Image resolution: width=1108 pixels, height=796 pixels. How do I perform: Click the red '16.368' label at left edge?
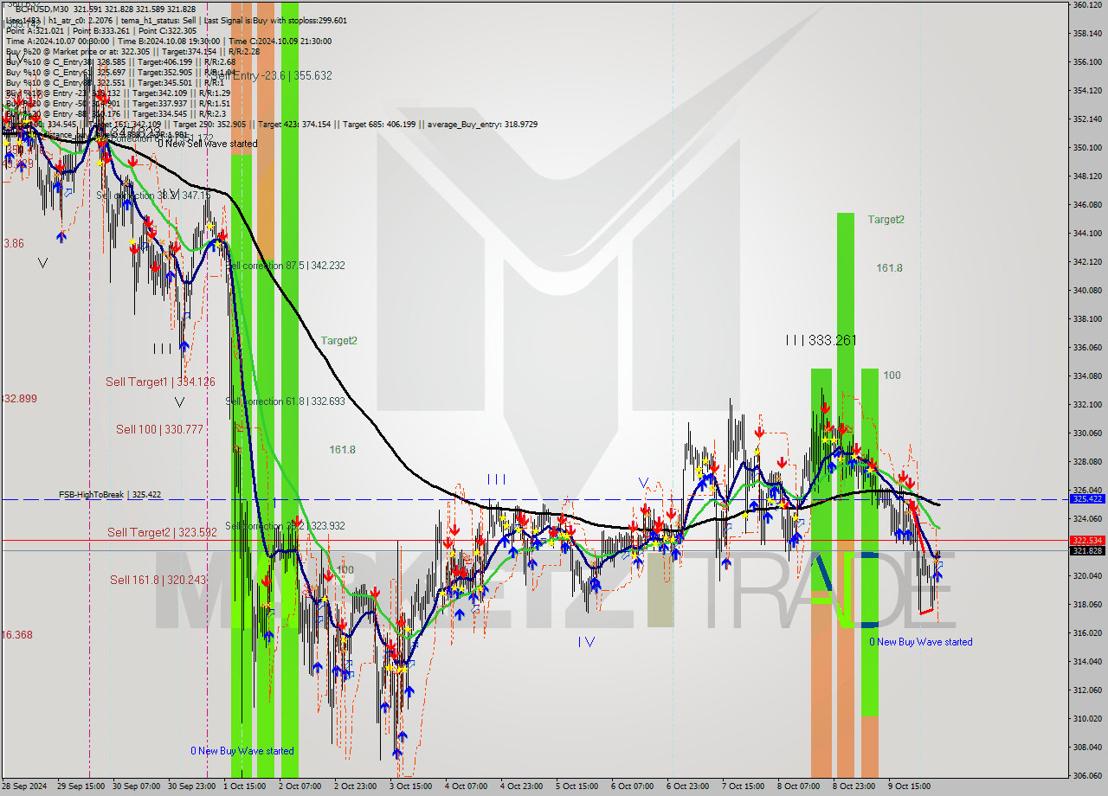pyautogui.click(x=17, y=635)
